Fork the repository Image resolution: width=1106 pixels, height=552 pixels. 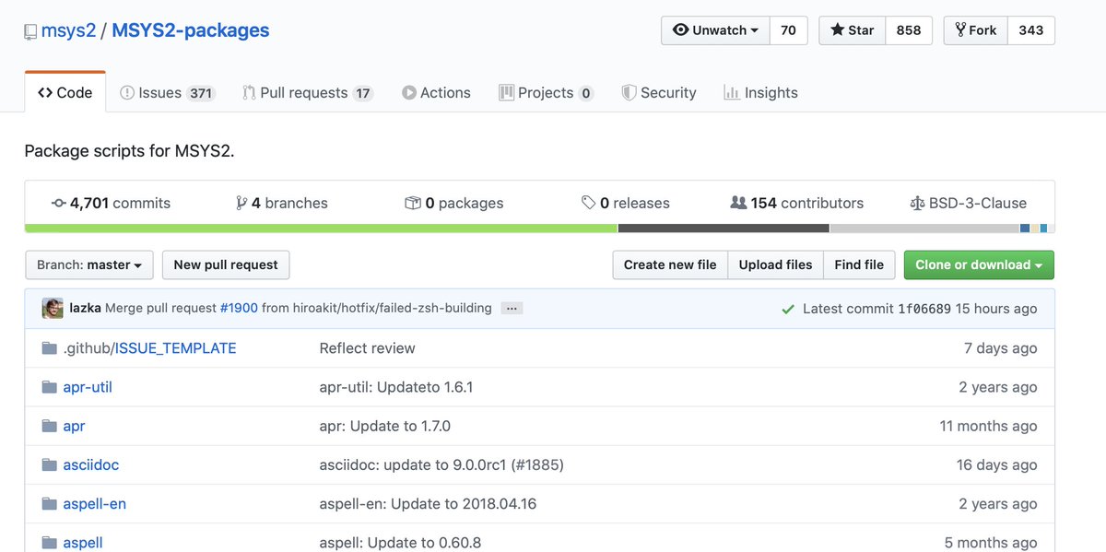point(976,30)
